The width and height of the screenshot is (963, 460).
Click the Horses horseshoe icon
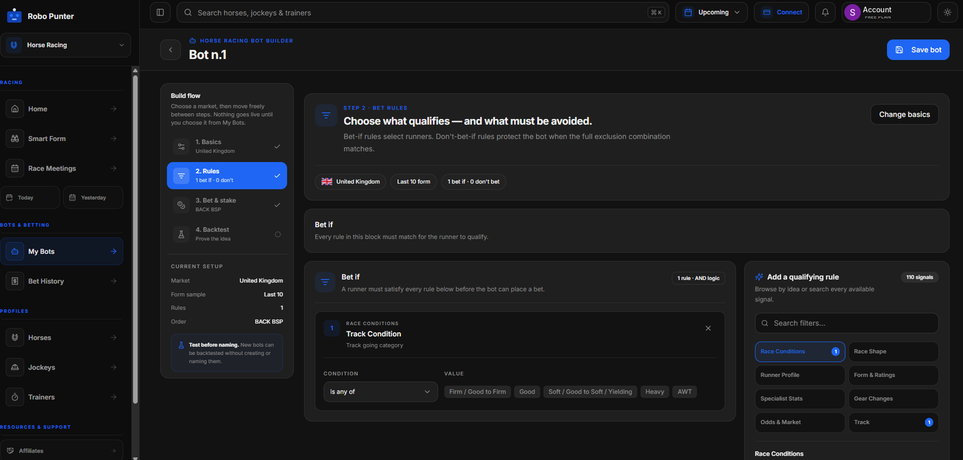[15, 338]
